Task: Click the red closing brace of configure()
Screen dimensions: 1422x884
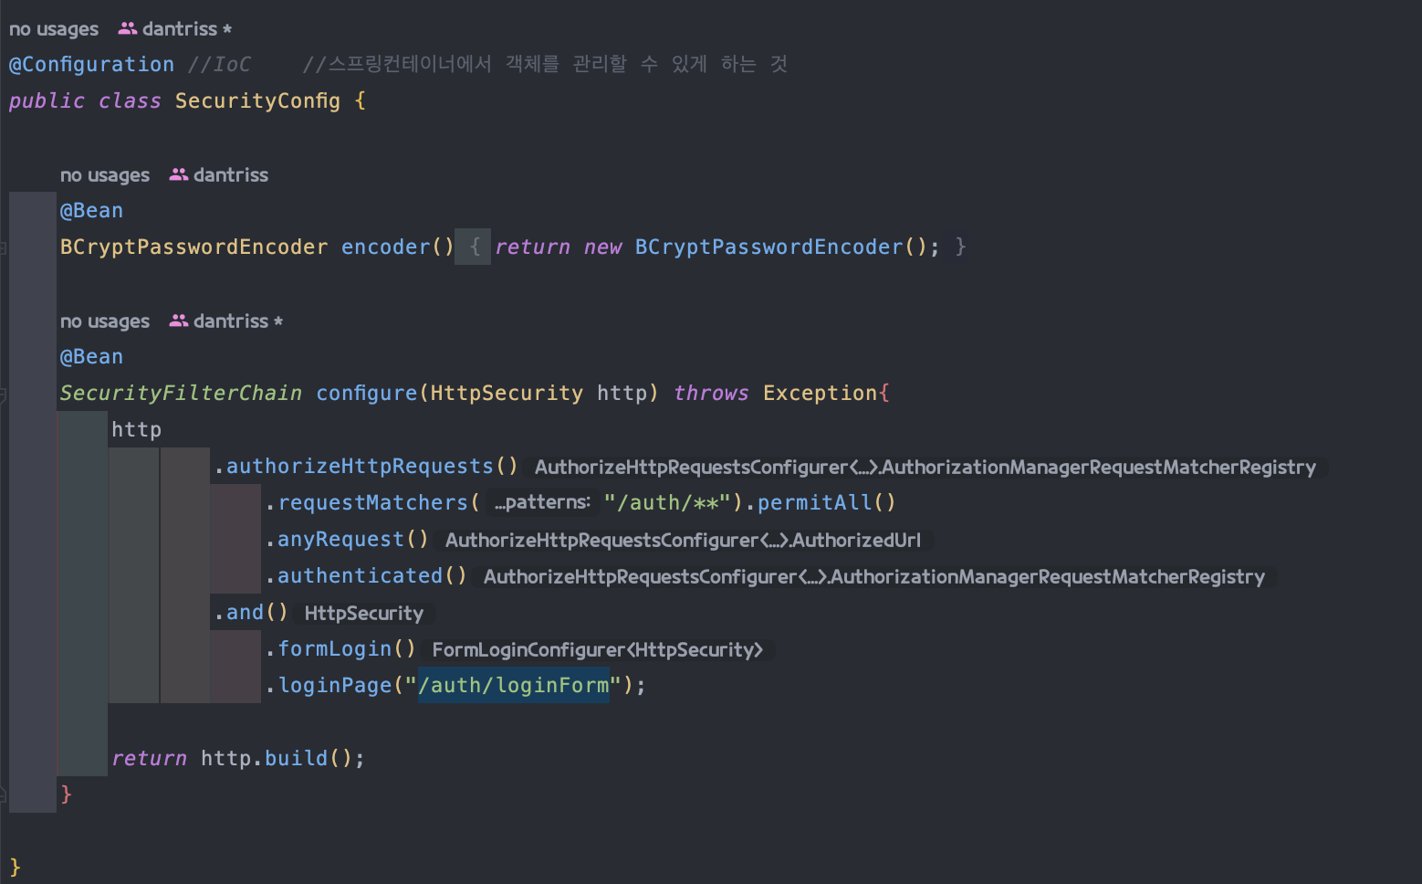Action: 66,795
